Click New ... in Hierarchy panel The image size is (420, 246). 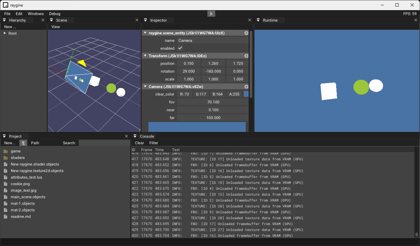point(10,27)
